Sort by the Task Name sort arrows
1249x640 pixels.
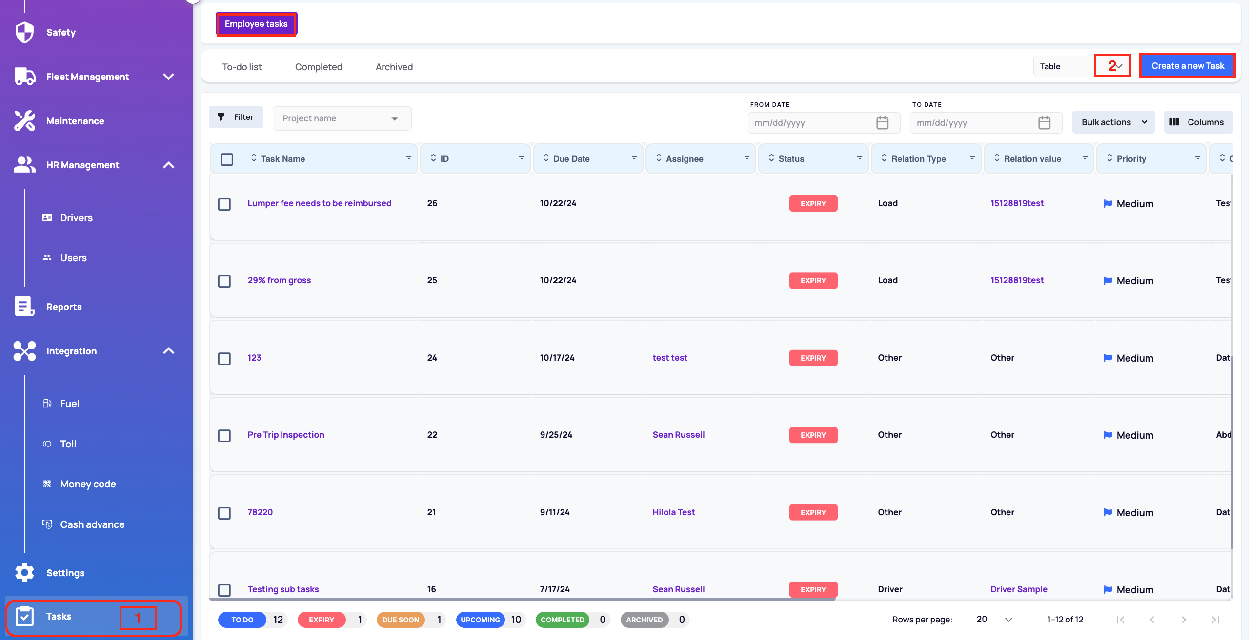254,158
